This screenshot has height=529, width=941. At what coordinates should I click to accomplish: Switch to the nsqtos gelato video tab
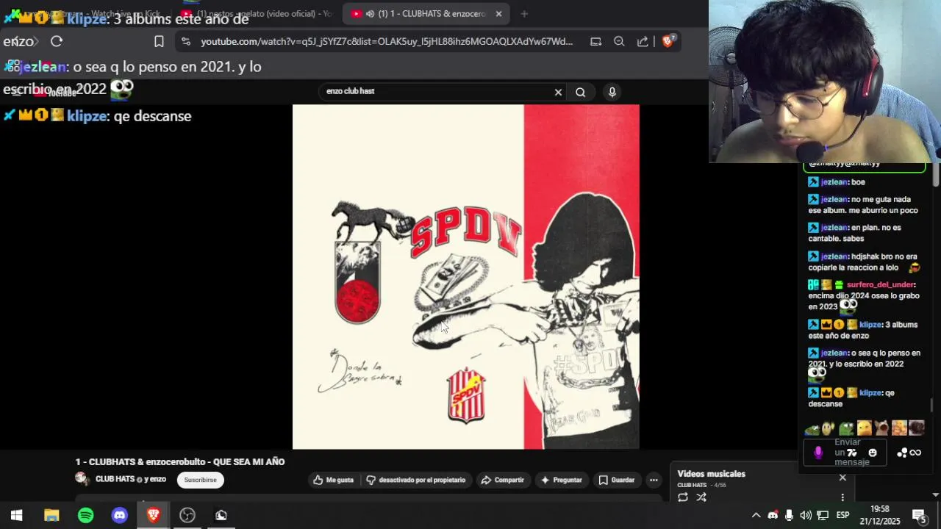258,13
